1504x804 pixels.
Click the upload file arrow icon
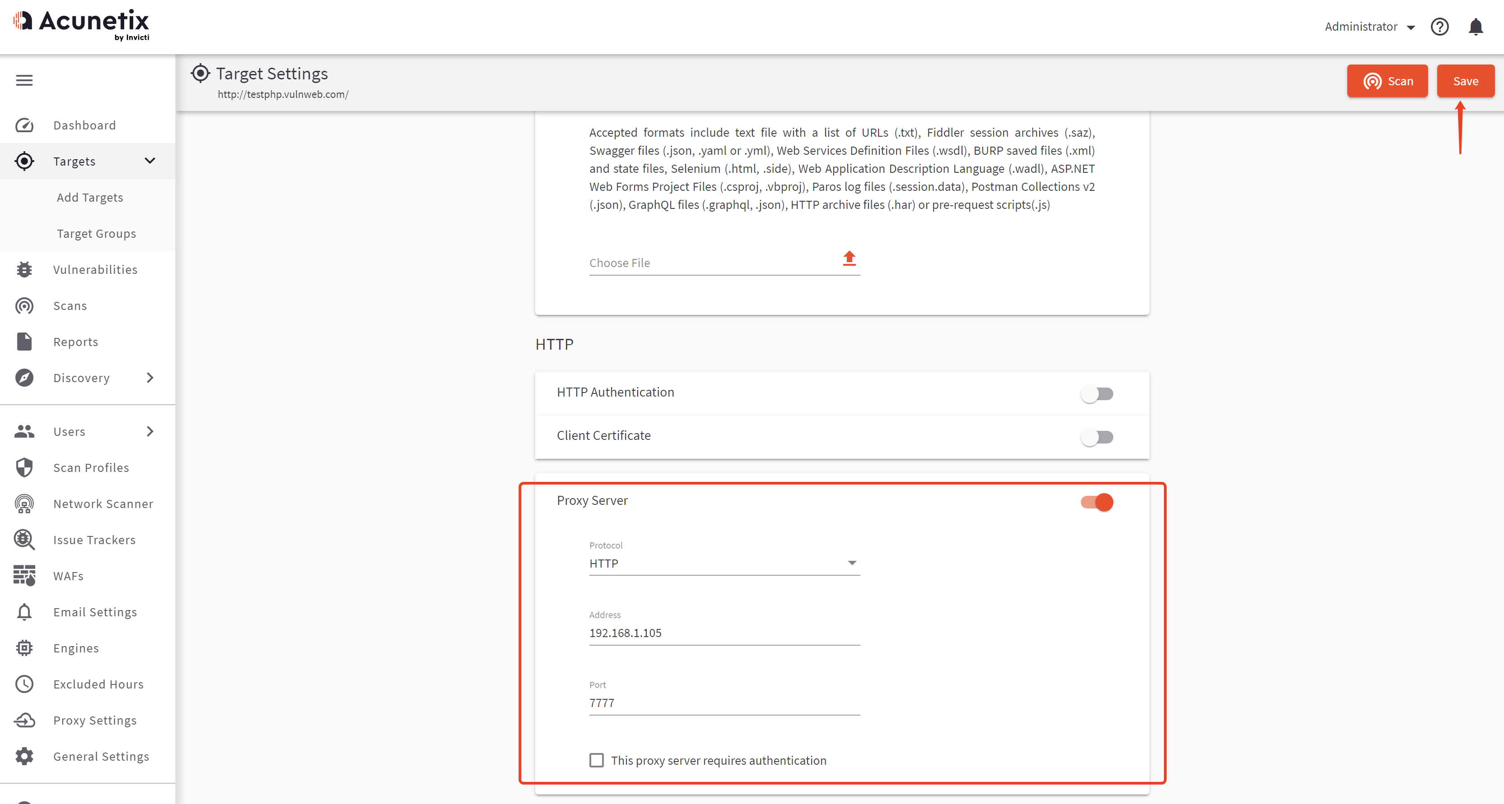849,258
